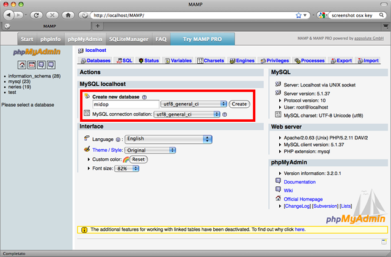This screenshot has width=391, height=257.
Task: Open the Export tab
Action: click(x=341, y=61)
